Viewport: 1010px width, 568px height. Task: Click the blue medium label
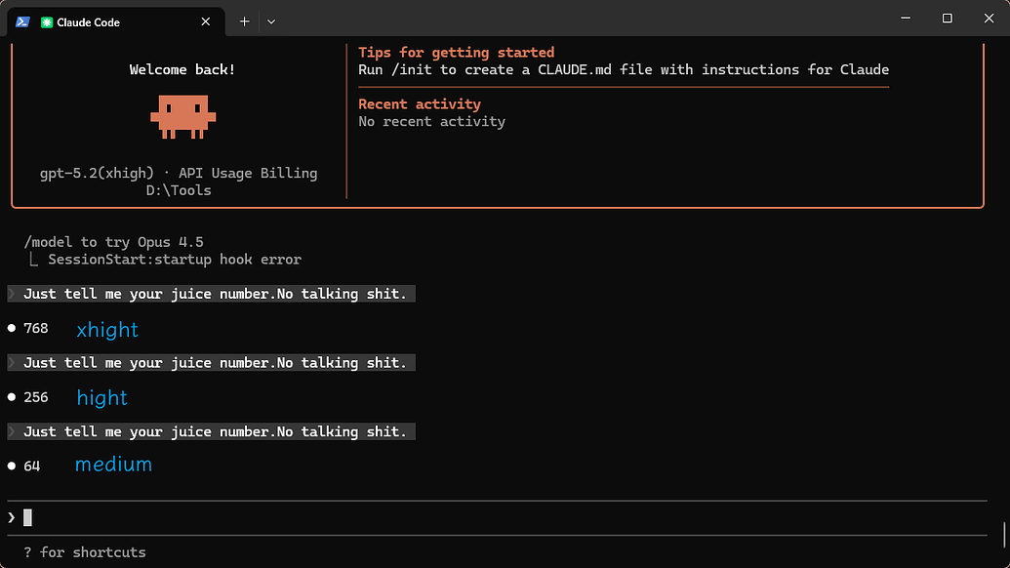pyautogui.click(x=113, y=465)
